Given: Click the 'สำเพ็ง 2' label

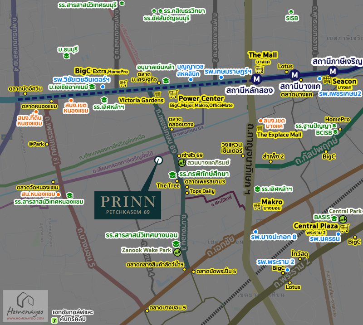Looking at the screenshot, I should 273,156.
